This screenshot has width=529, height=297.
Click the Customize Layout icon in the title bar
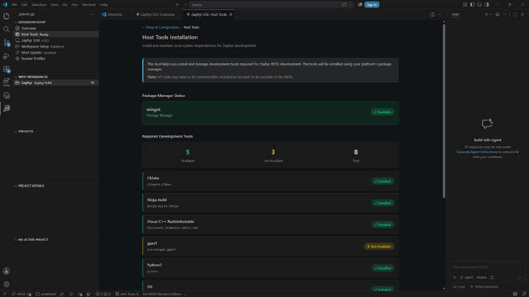[465, 5]
